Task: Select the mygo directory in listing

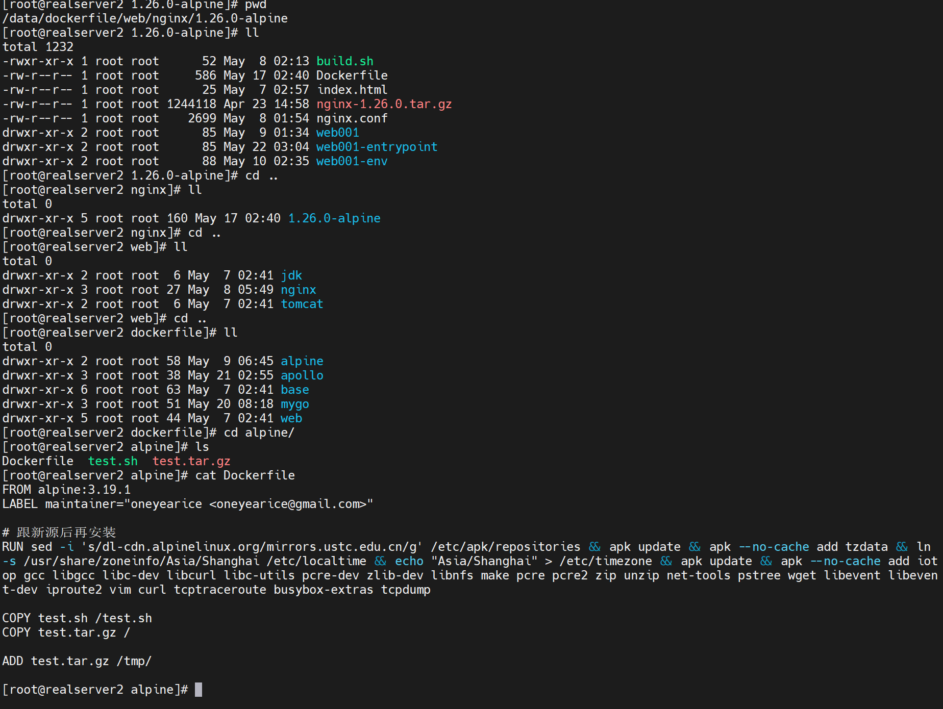Action: (x=294, y=404)
